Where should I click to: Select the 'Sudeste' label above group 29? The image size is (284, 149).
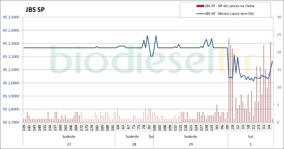[191, 136]
